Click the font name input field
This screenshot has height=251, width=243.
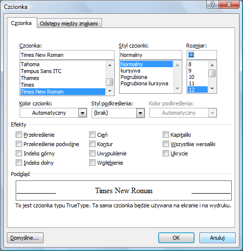(x=67, y=55)
